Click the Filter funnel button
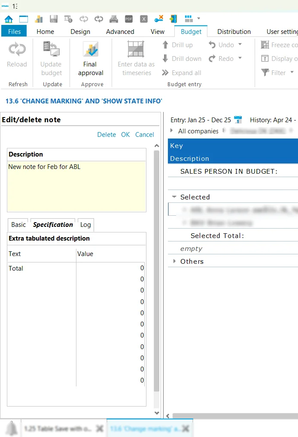This screenshot has height=437, width=298. coord(274,73)
